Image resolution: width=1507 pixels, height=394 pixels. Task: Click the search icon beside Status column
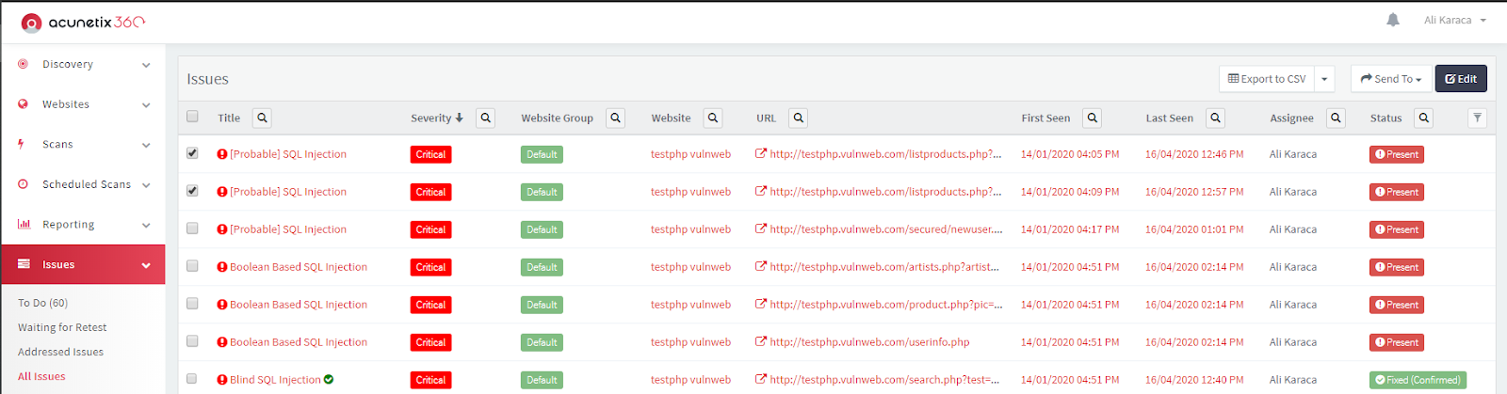coord(1423,118)
